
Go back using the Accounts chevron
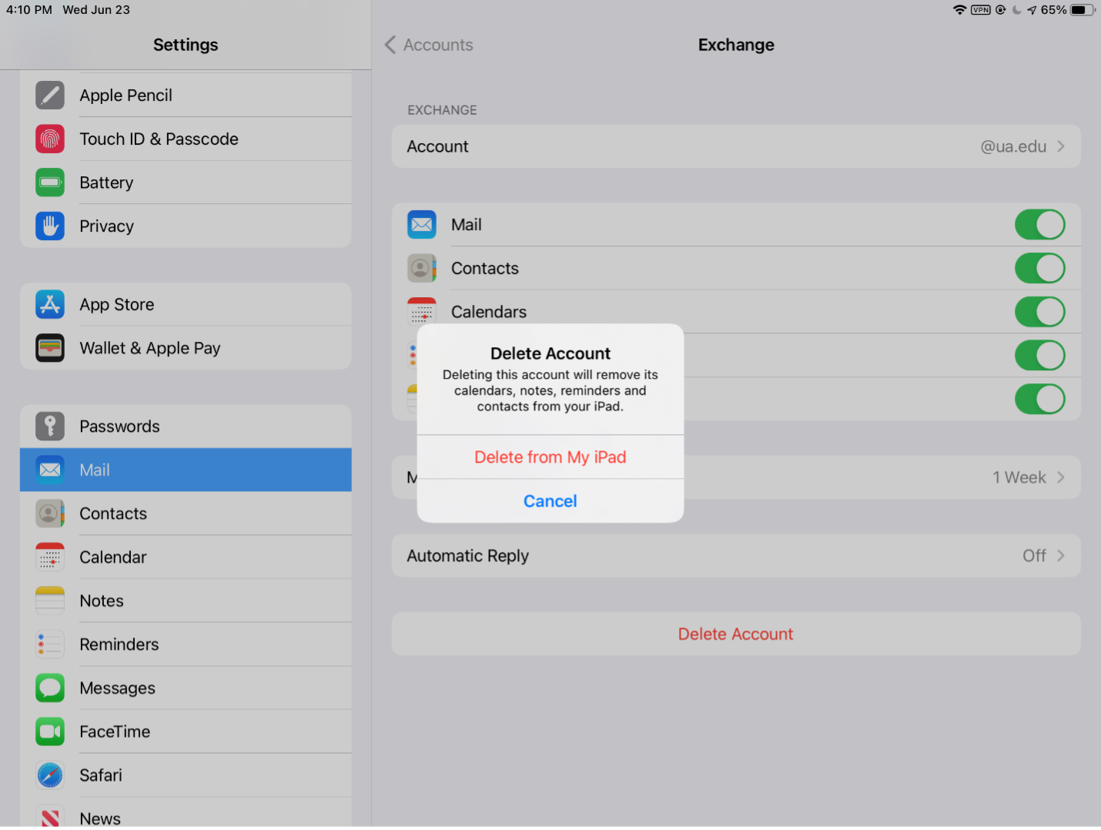[x=390, y=45]
